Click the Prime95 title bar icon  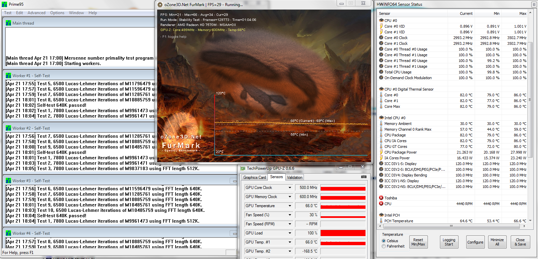pyautogui.click(x=4, y=4)
